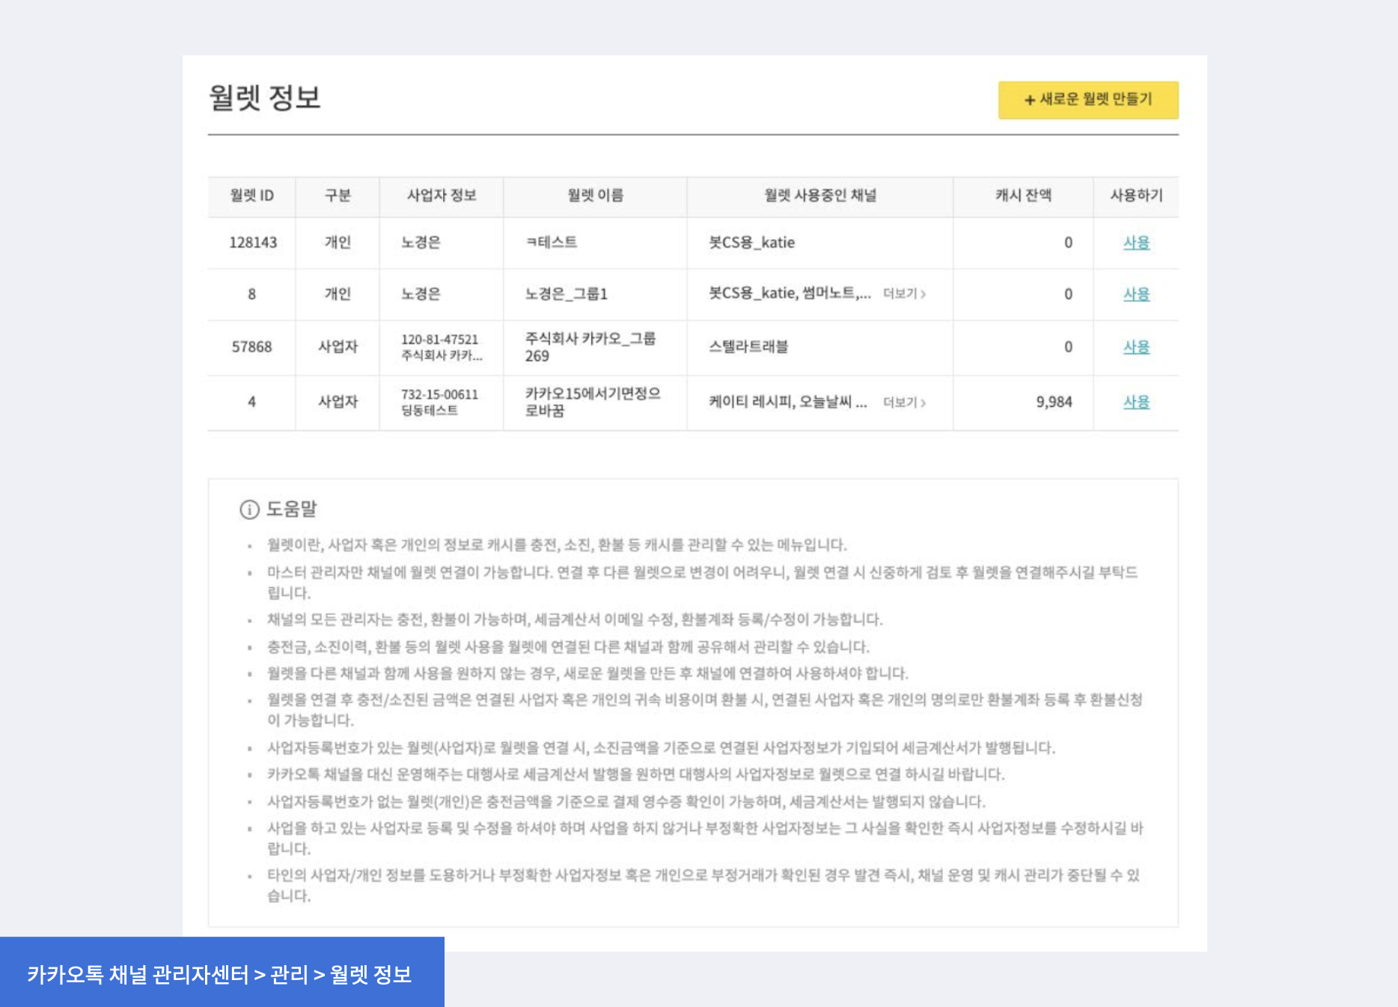The image size is (1398, 1007).
Task: Click the 월렛 정보 page heading
Action: 265,98
